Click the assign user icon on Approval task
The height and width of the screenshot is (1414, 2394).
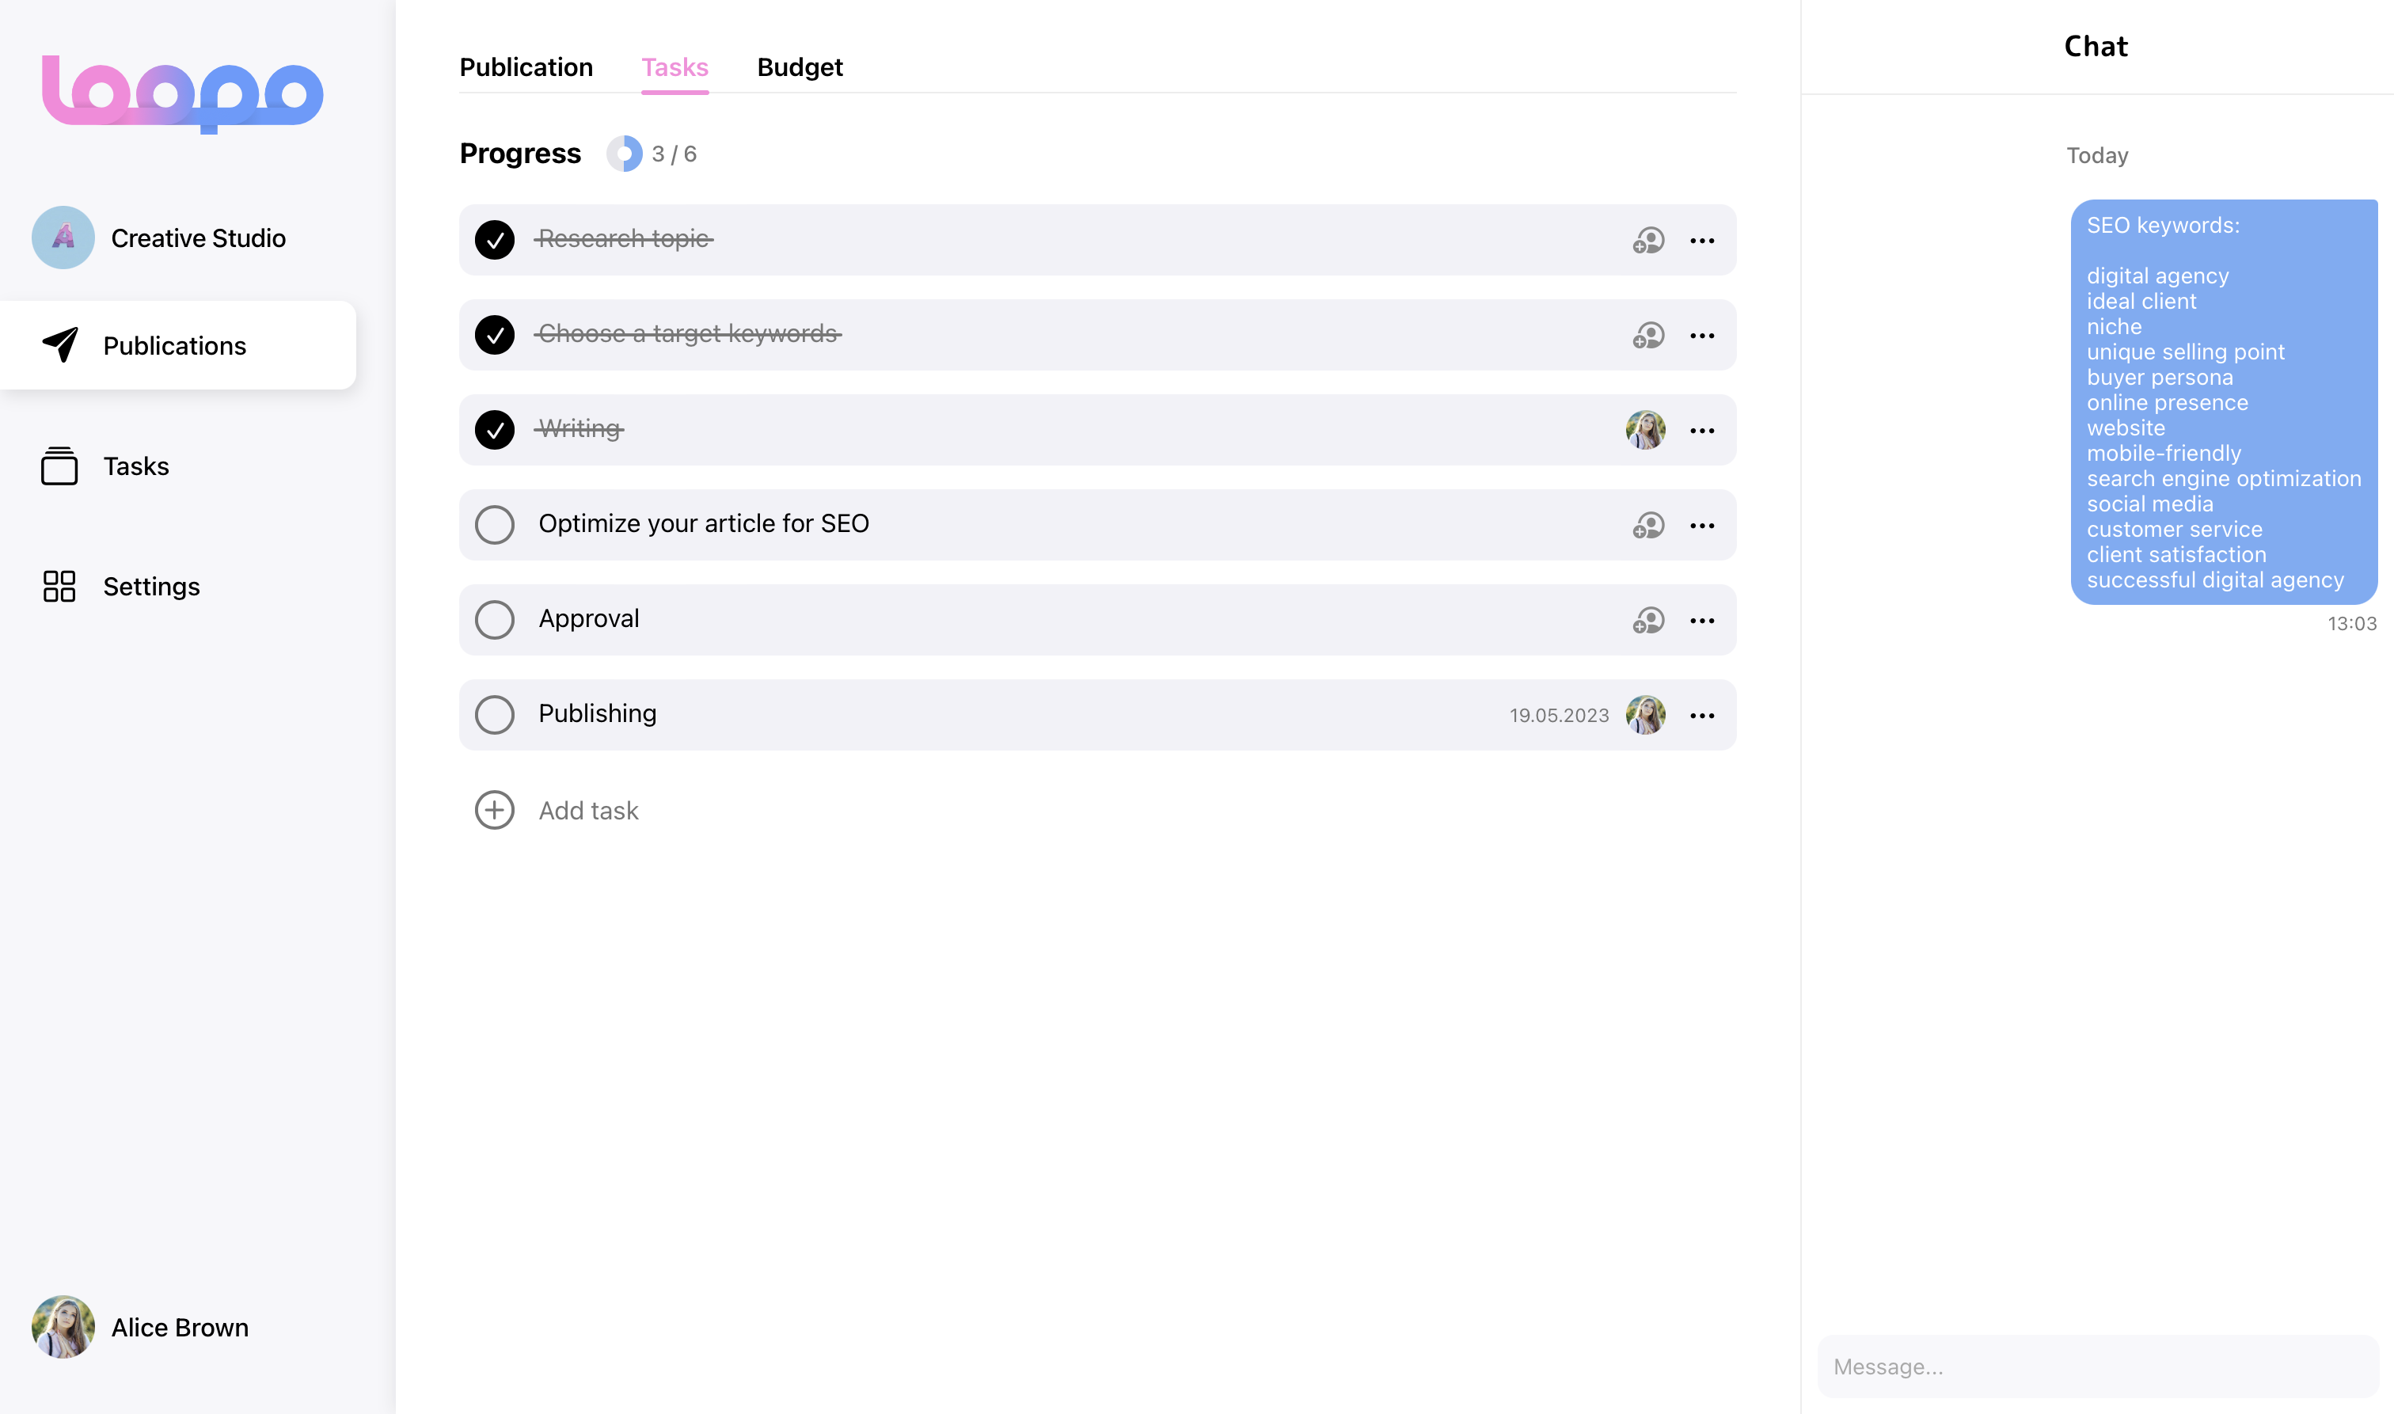pos(1647,620)
